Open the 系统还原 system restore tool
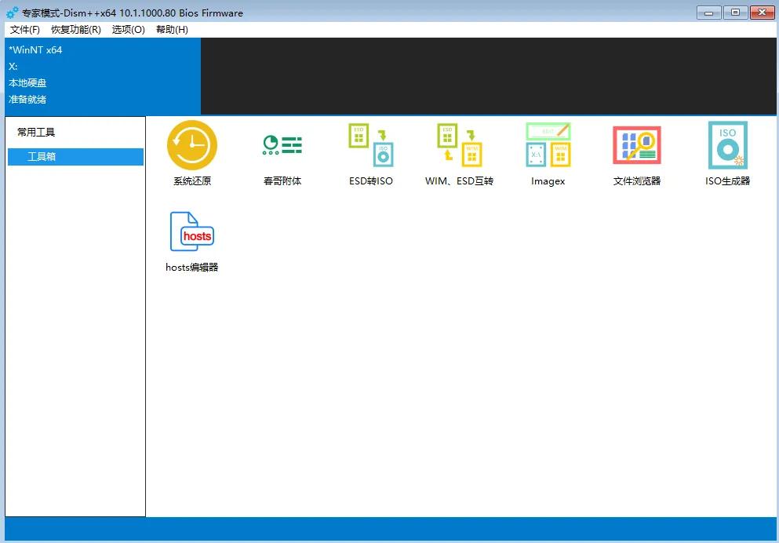 pyautogui.click(x=192, y=146)
